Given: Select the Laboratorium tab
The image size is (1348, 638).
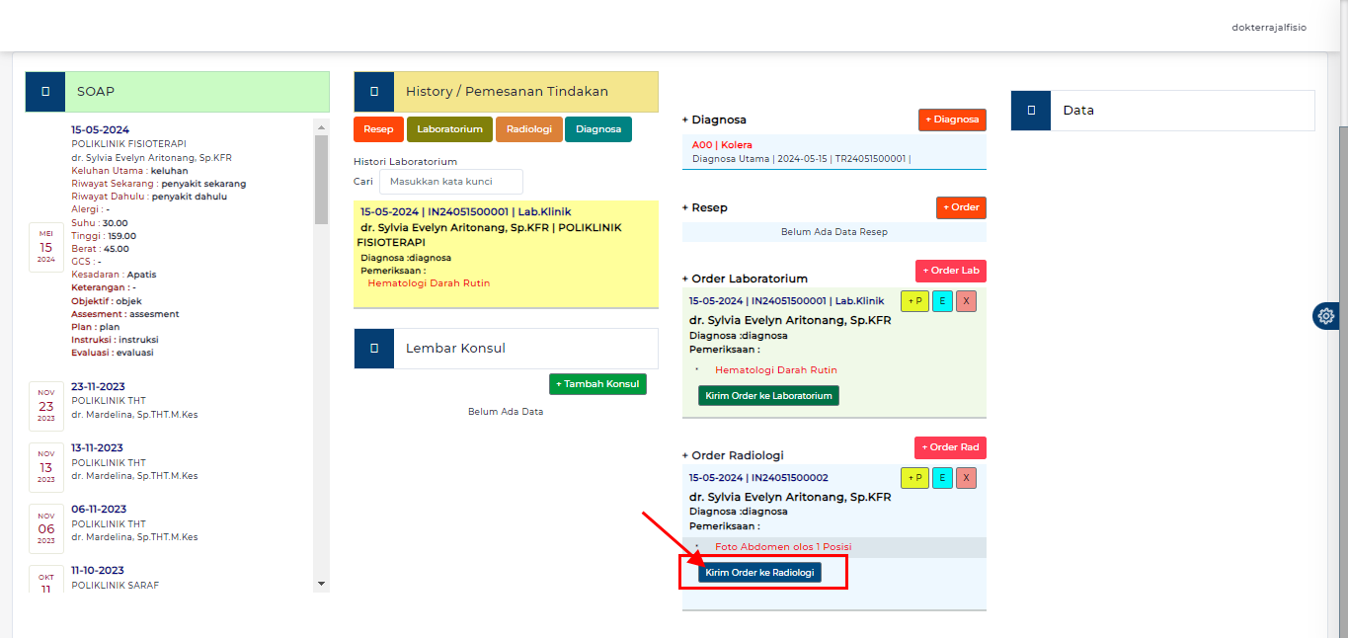Looking at the screenshot, I should tap(449, 128).
